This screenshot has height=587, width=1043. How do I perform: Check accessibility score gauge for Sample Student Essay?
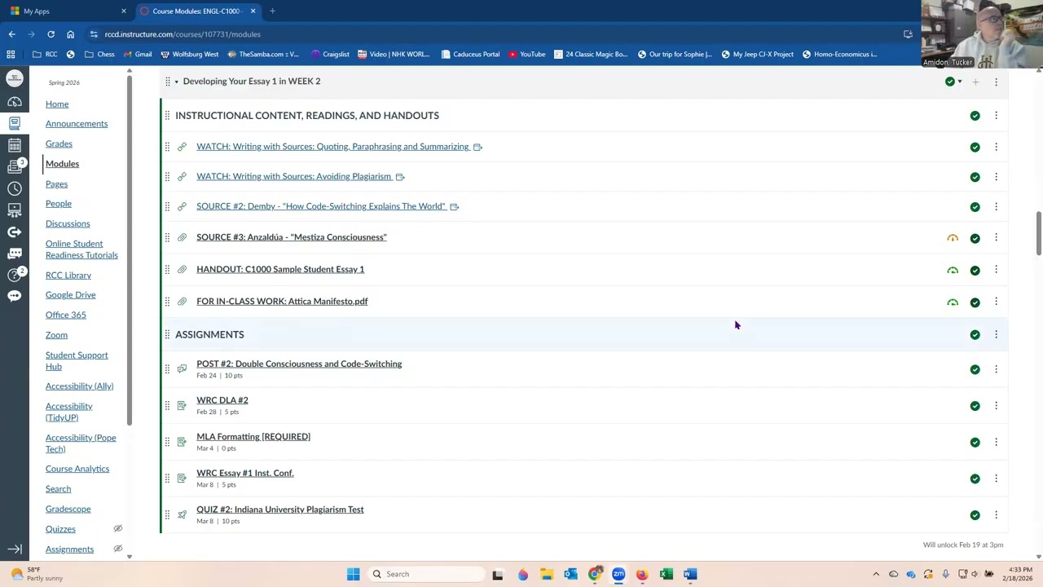(x=953, y=270)
